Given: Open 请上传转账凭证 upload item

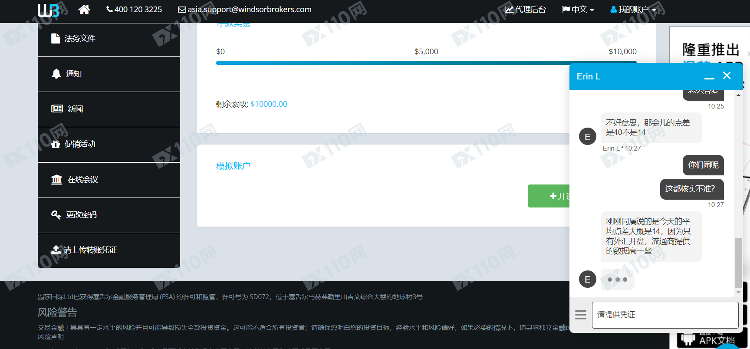Looking at the screenshot, I should click(x=109, y=250).
